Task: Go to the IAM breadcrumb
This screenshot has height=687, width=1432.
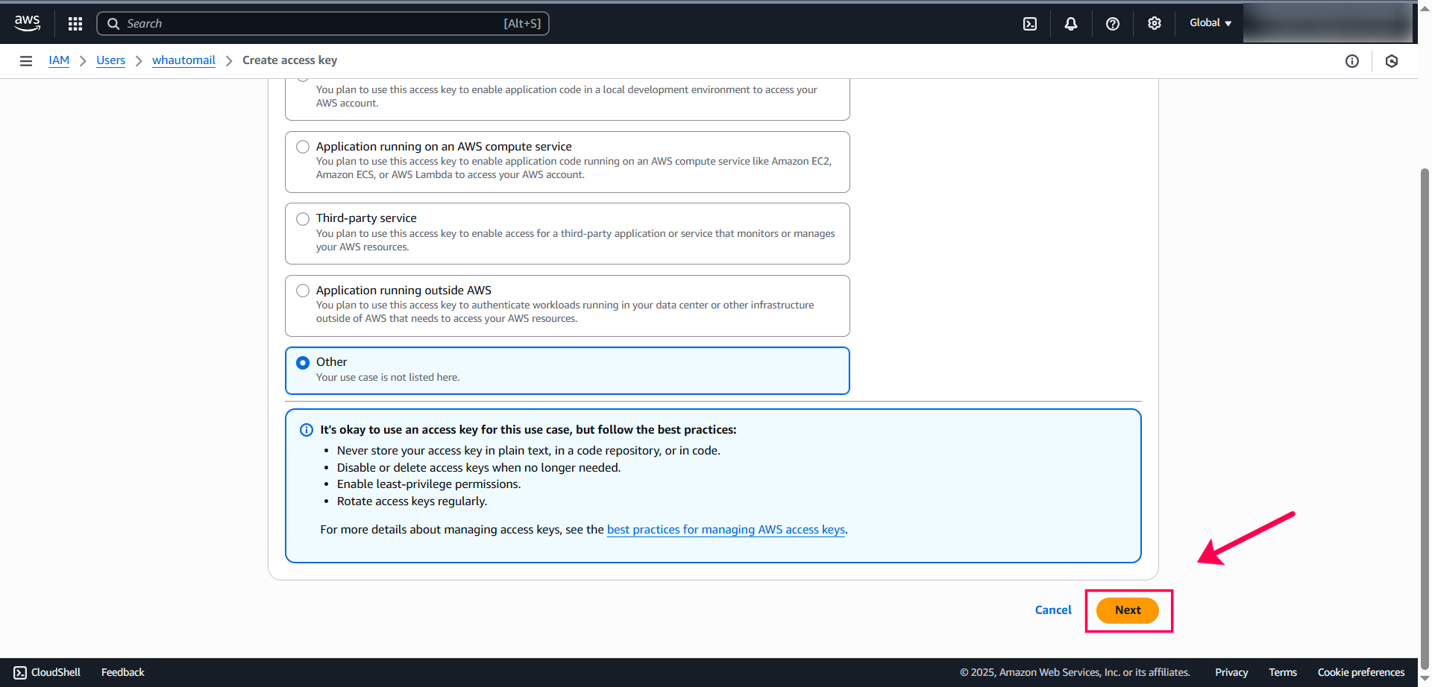Action: 59,60
